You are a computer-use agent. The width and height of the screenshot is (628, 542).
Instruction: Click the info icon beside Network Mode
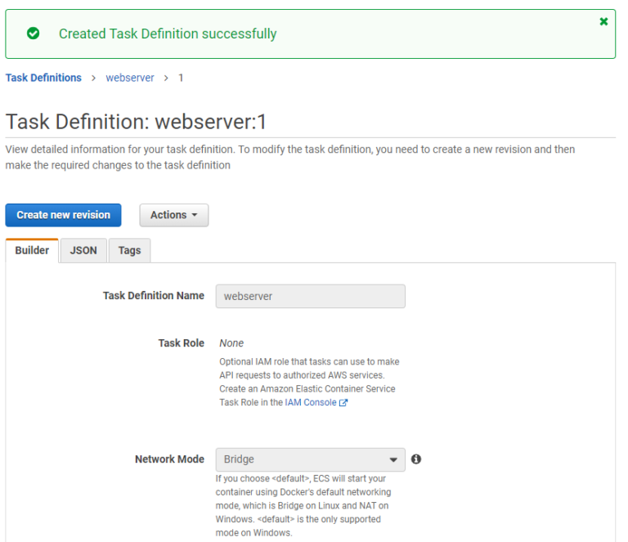tap(416, 459)
